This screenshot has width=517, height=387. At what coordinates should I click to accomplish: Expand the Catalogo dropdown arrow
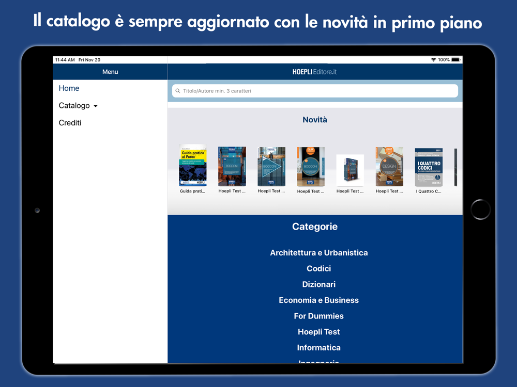click(96, 106)
